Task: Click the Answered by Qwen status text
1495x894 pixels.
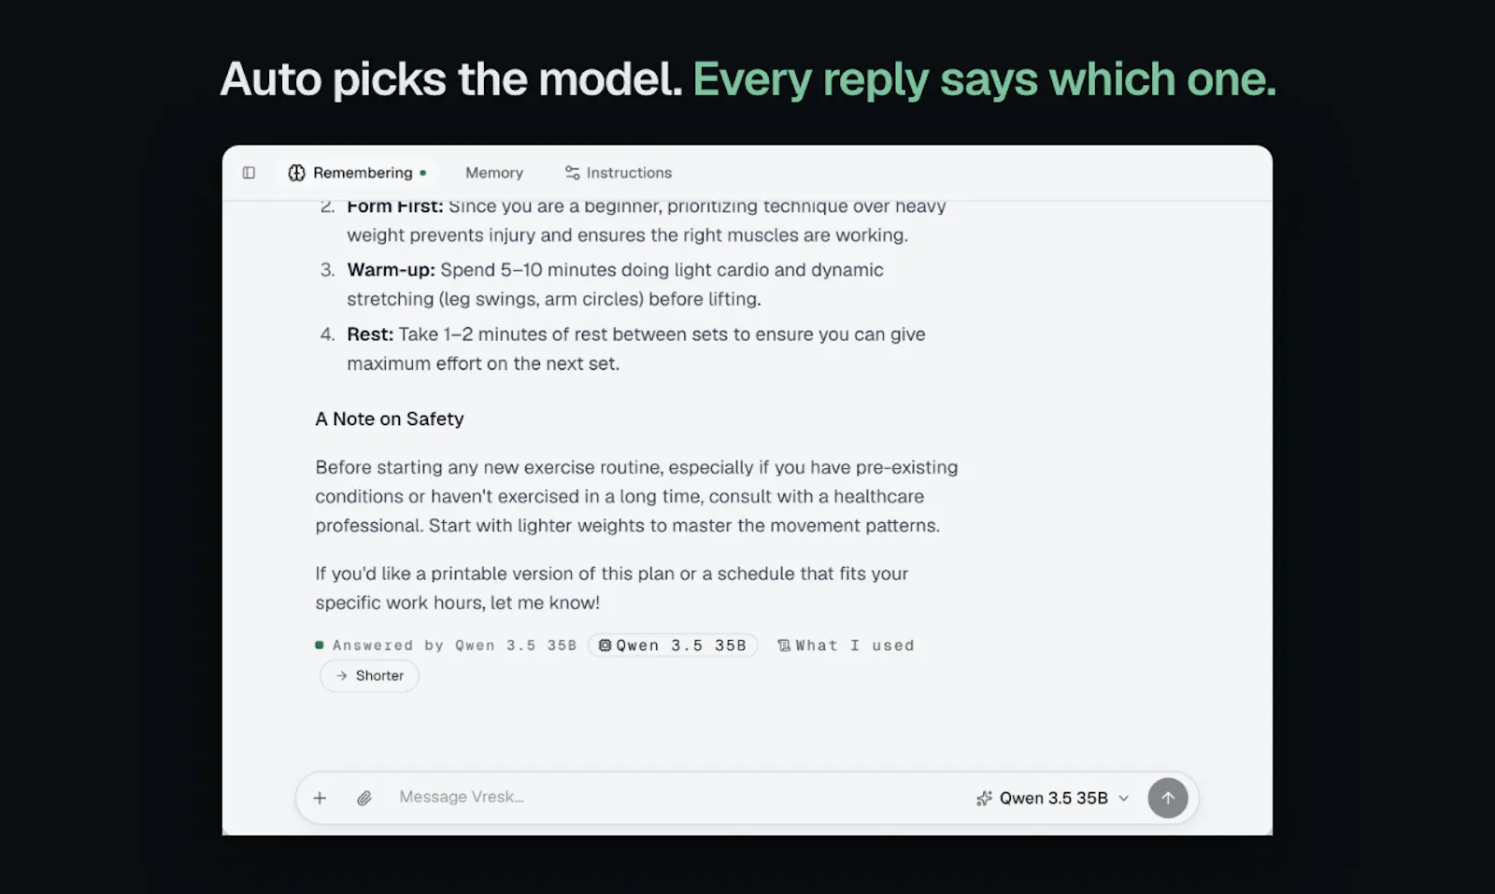Action: [455, 646]
